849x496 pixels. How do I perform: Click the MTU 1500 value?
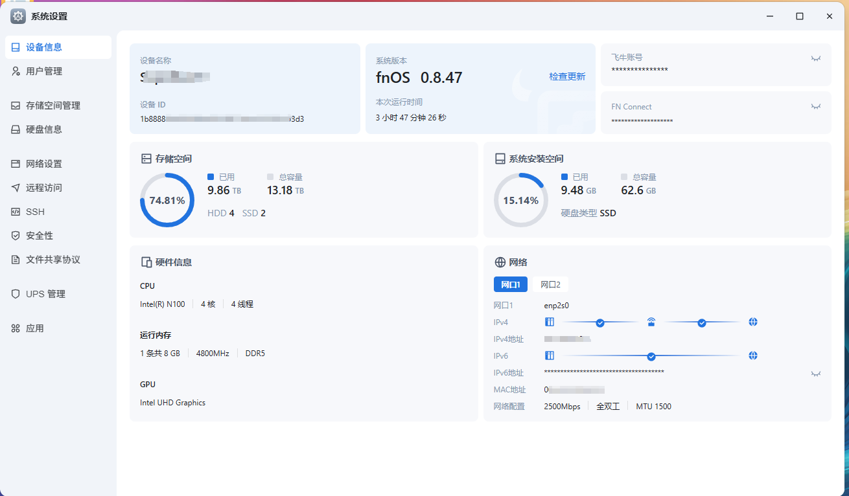pos(653,407)
